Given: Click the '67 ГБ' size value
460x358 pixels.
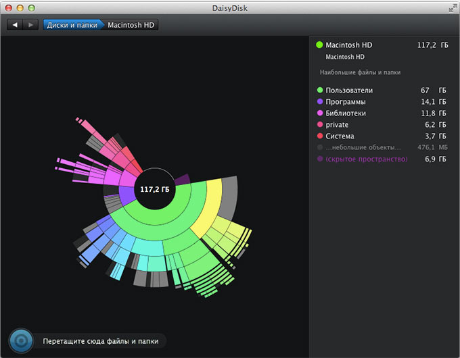Looking at the screenshot, I should tap(434, 91).
